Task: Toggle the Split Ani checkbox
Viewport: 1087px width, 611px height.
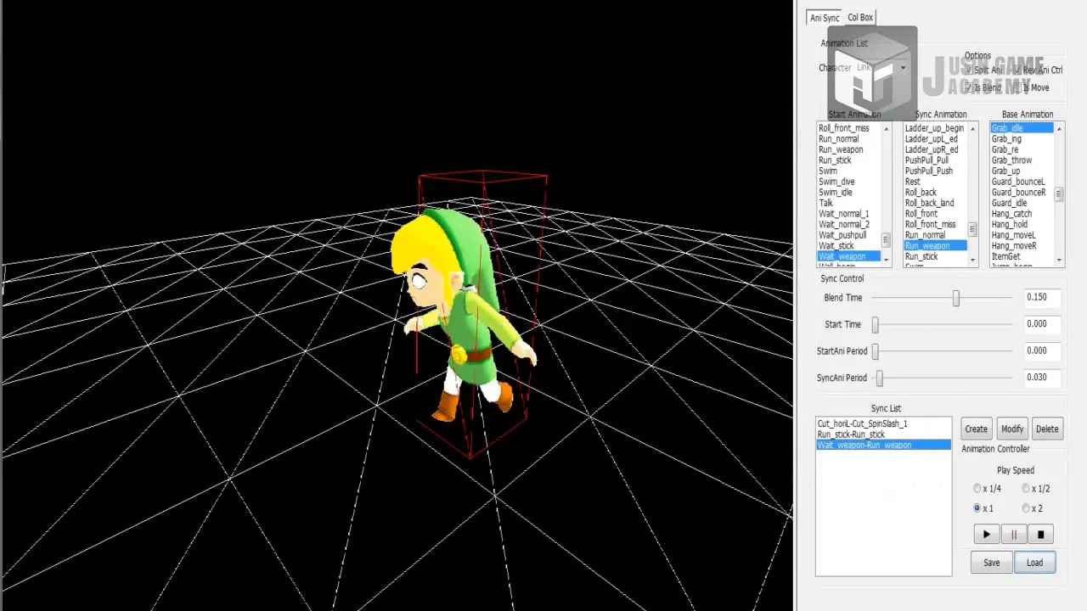Action: tap(969, 70)
